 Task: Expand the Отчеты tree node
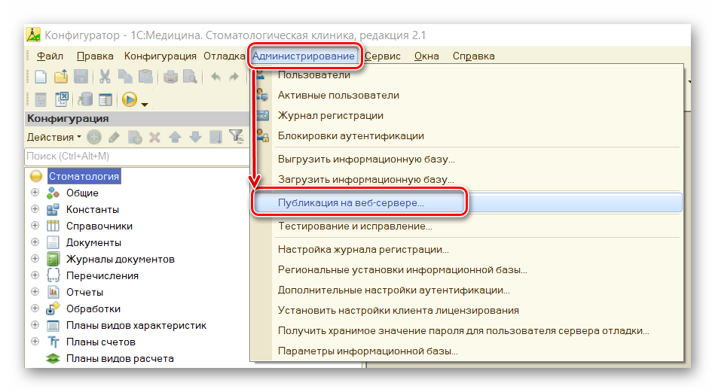coord(35,291)
